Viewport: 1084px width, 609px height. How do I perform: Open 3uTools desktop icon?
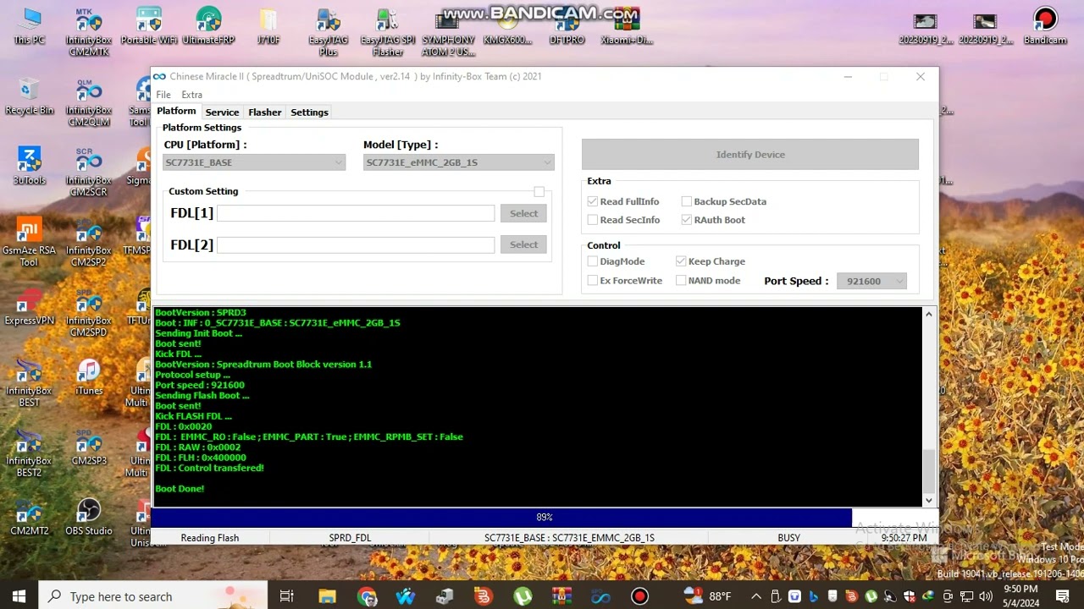coord(29,167)
